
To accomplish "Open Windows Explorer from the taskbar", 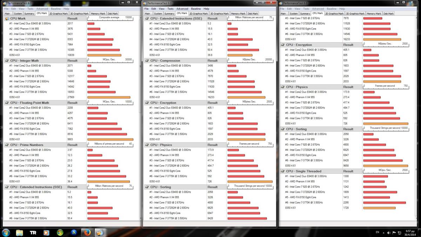I will tap(20, 232).
